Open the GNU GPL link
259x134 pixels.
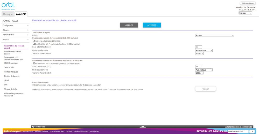tap(69, 131)
